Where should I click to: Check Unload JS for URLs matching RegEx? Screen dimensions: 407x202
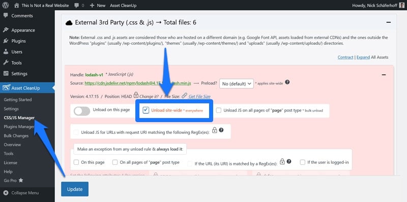[76, 132]
